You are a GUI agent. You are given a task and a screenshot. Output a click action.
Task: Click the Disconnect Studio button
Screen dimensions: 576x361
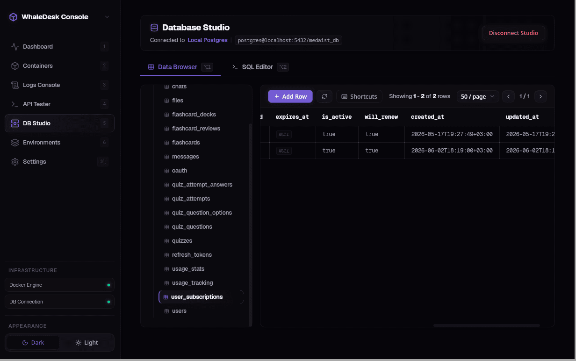[513, 33]
